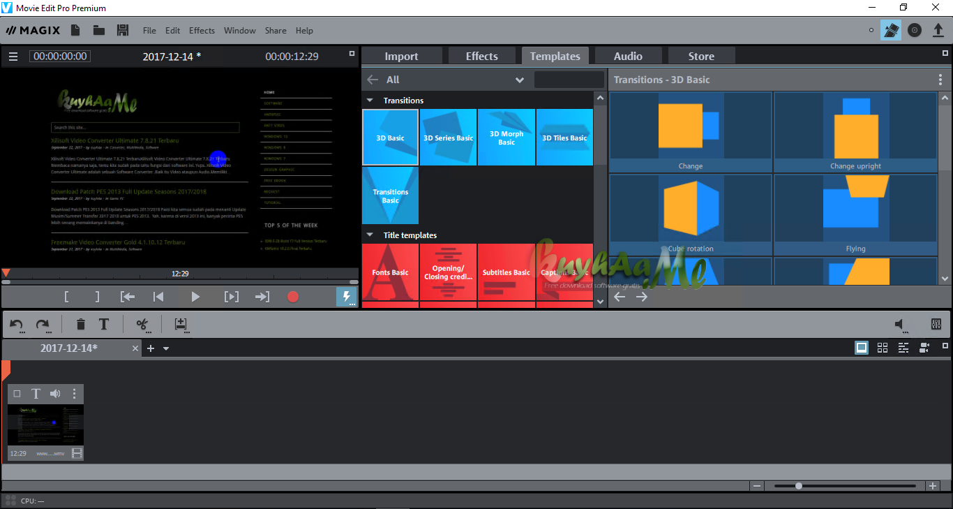
Task: Choose the Cube rotation transition thumbnail
Action: coord(691,214)
